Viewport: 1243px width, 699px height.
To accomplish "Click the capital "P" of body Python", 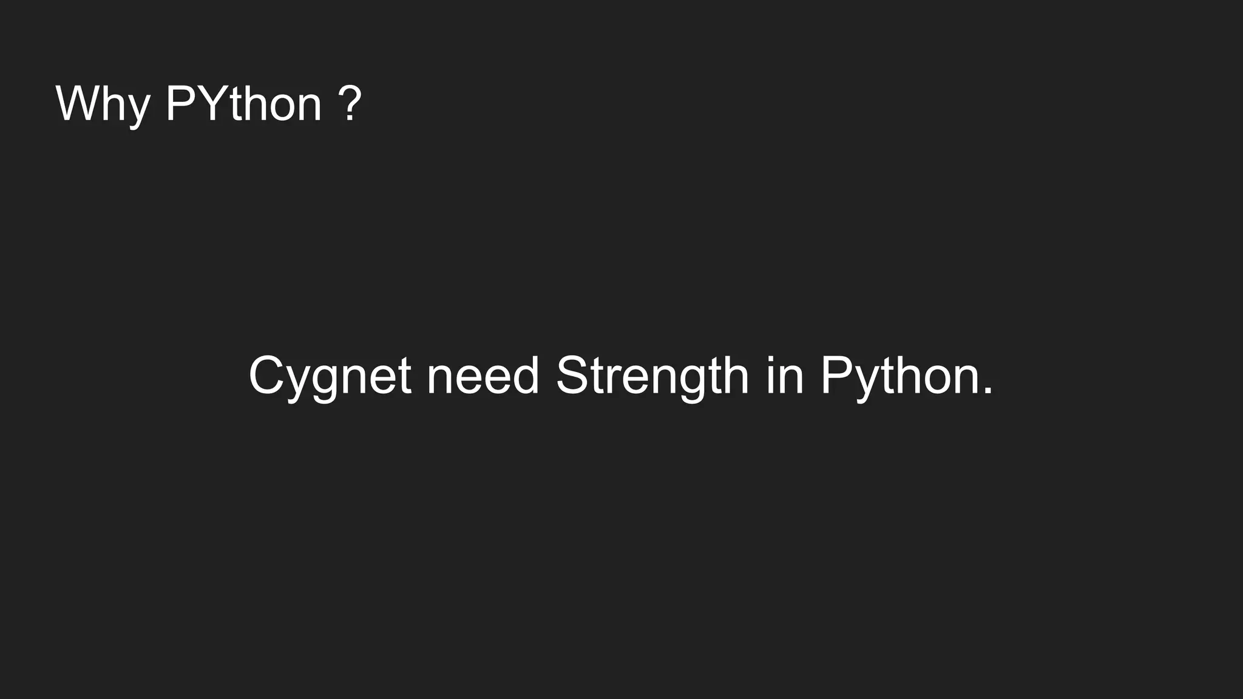I will pyautogui.click(x=838, y=375).
